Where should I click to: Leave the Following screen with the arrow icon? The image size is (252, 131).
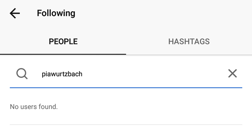tap(15, 13)
